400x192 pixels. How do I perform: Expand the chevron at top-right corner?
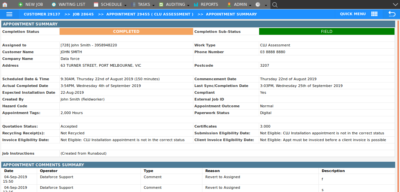pyautogui.click(x=395, y=5)
